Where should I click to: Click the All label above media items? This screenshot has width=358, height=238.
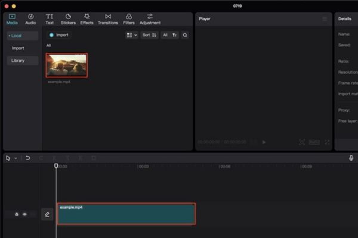pyautogui.click(x=48, y=45)
